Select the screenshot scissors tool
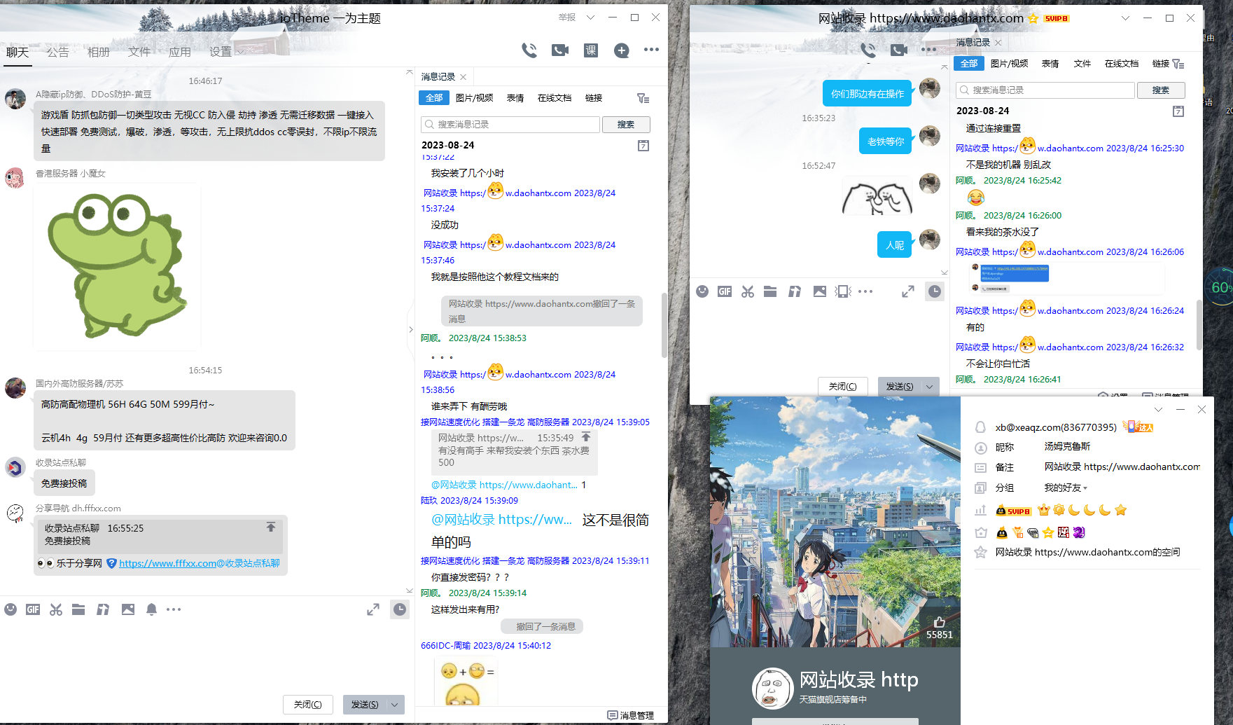The image size is (1233, 725). [55, 609]
